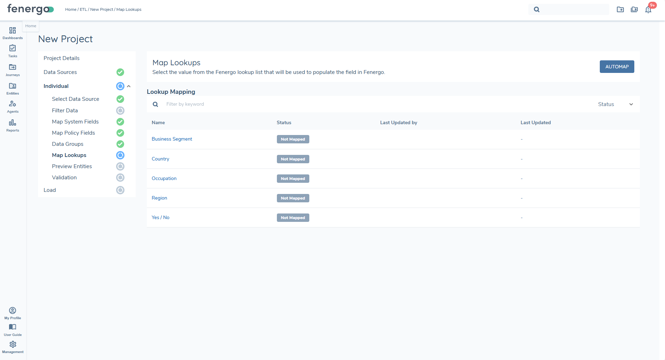Open the Management gear icon

click(13, 345)
